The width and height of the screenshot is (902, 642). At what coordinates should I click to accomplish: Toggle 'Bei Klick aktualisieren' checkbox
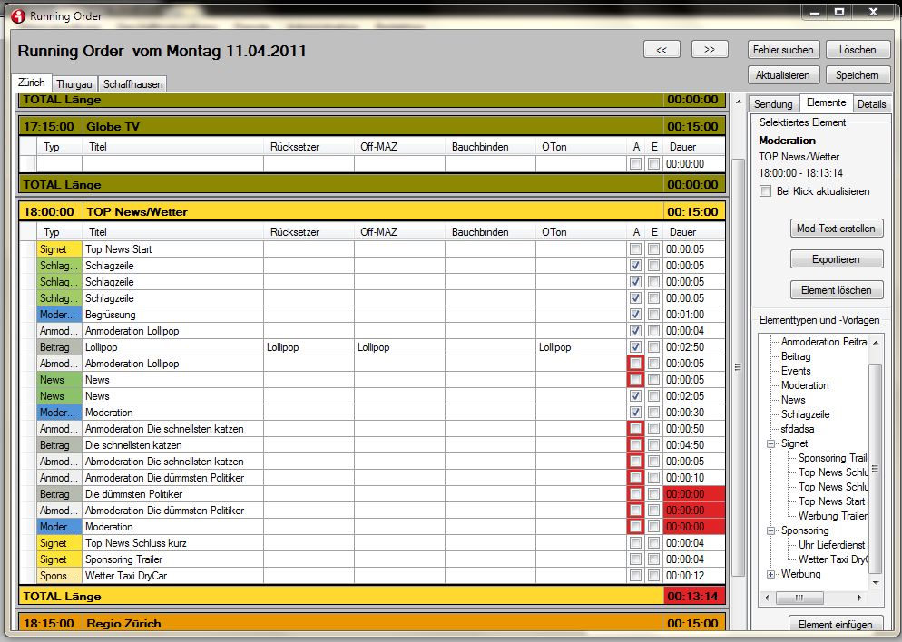point(766,191)
